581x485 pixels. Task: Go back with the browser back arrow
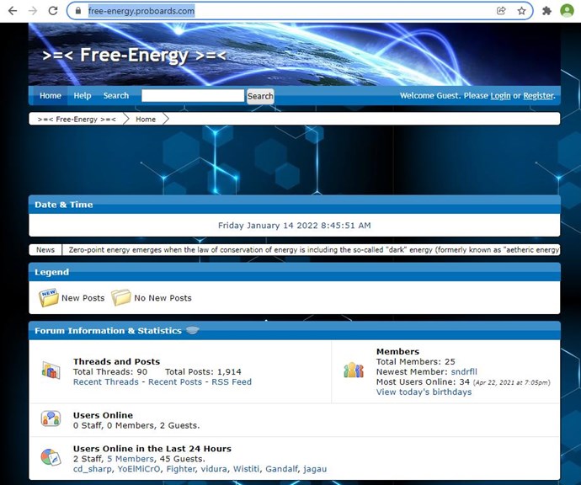(13, 11)
